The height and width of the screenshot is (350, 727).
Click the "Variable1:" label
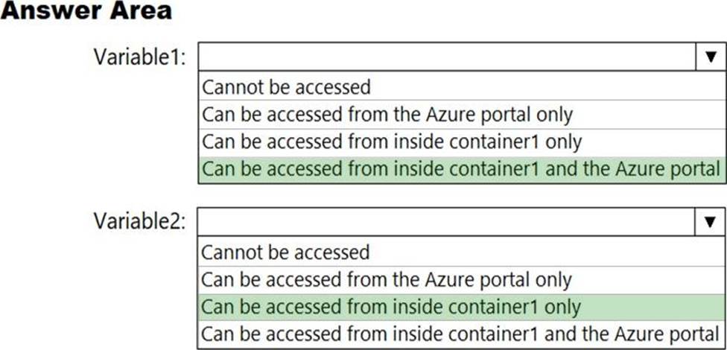139,56
